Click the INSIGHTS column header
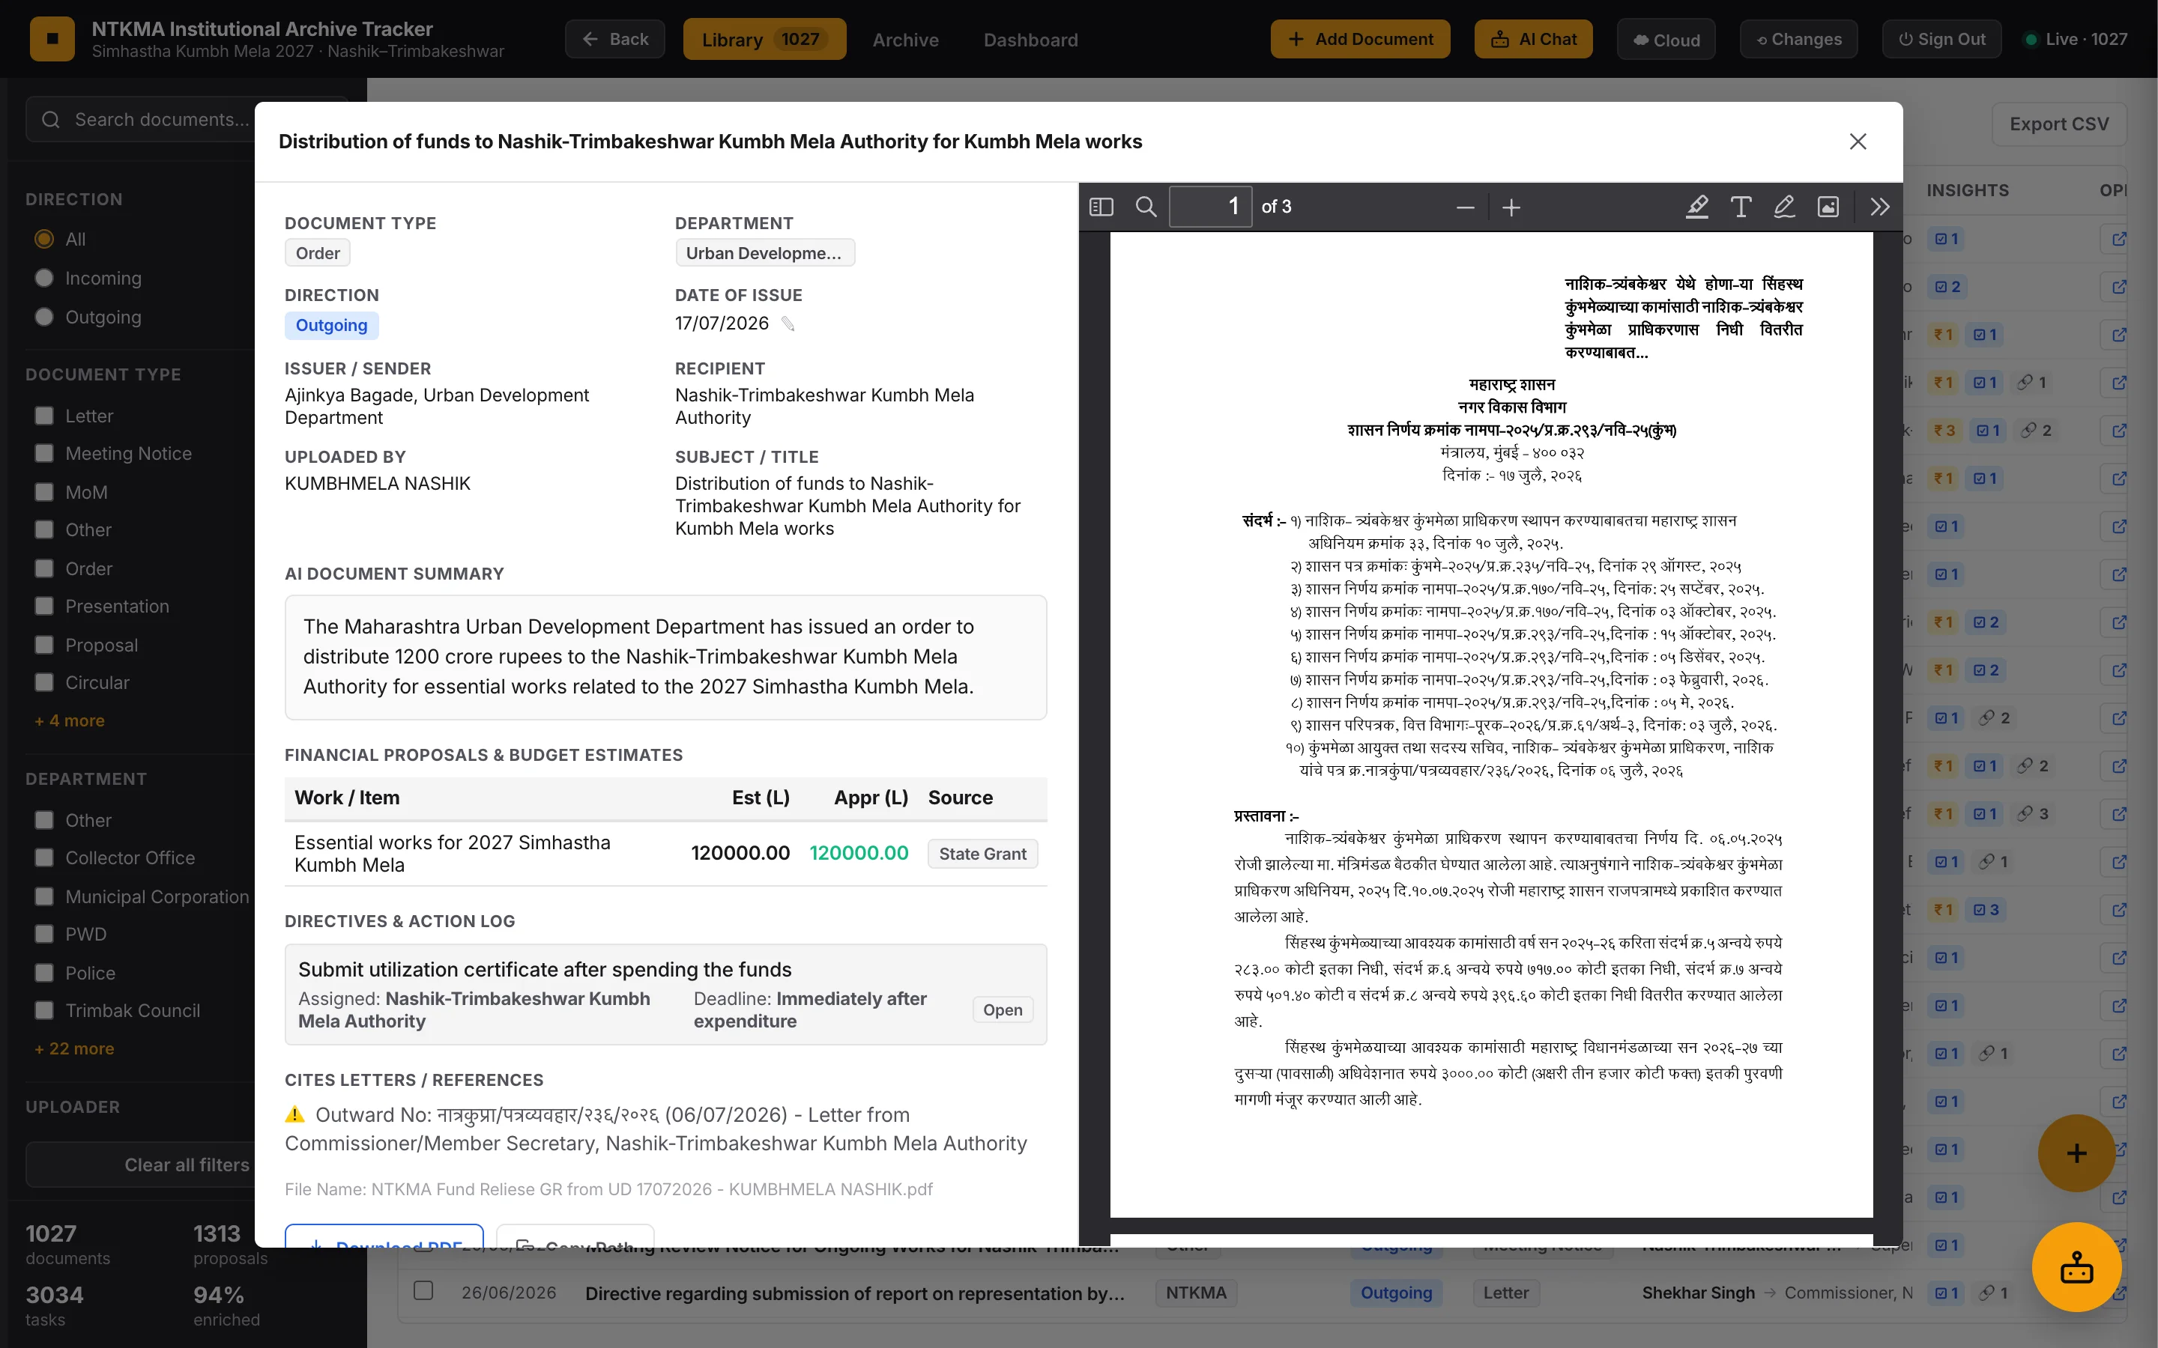The height and width of the screenshot is (1348, 2158). pyautogui.click(x=1967, y=190)
